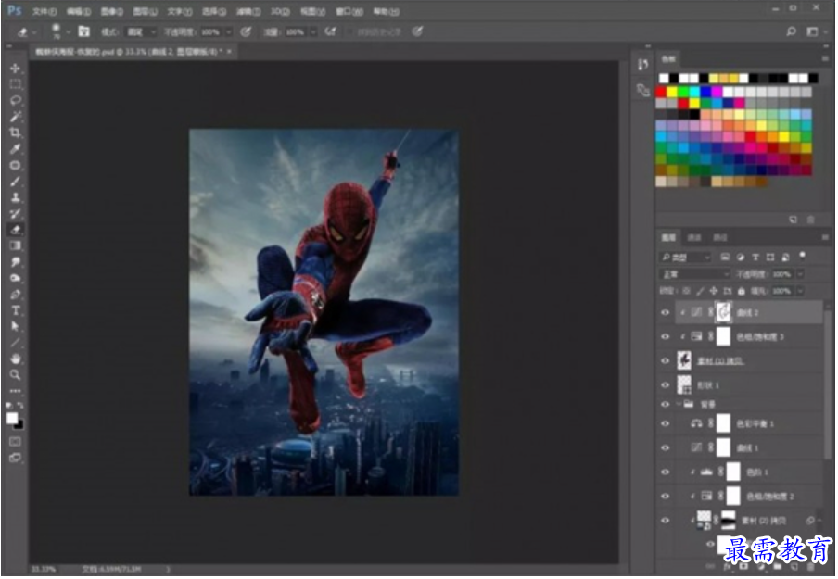Select the Spot Healing Brush tool
Image resolution: width=838 pixels, height=579 pixels.
15,165
